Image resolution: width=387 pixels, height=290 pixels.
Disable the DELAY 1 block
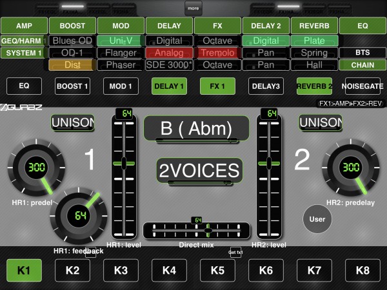tap(169, 86)
